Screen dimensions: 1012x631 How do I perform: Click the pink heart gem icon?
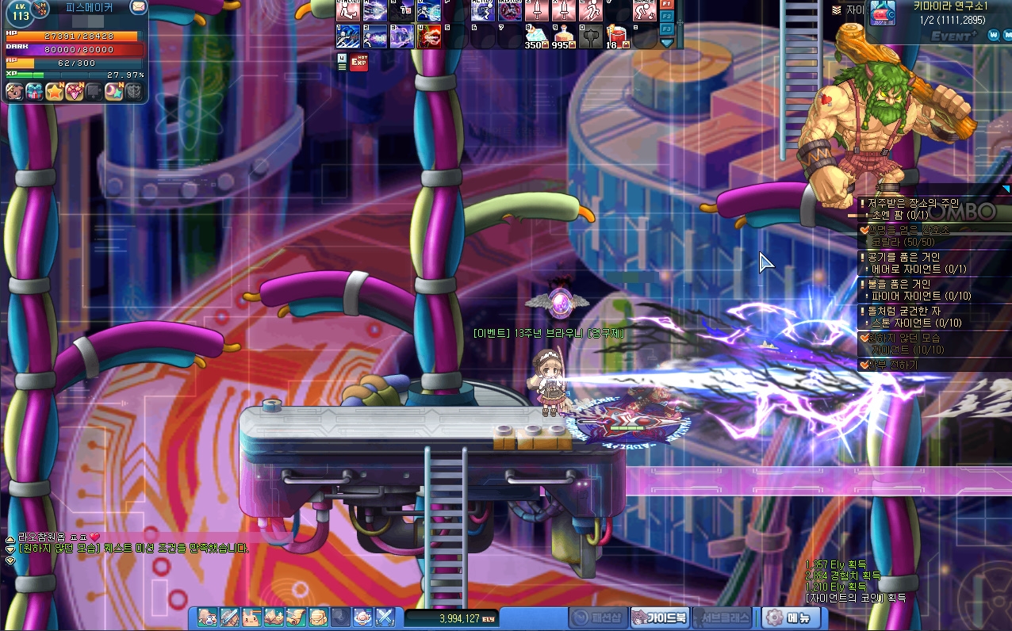(75, 91)
